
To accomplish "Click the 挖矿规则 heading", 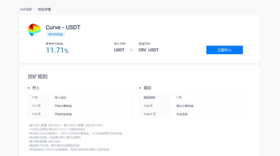I will (38, 77).
